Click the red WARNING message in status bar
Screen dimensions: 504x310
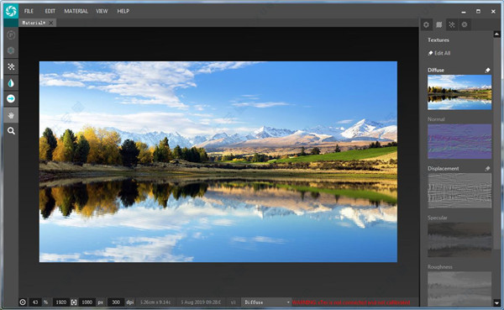tap(351, 302)
